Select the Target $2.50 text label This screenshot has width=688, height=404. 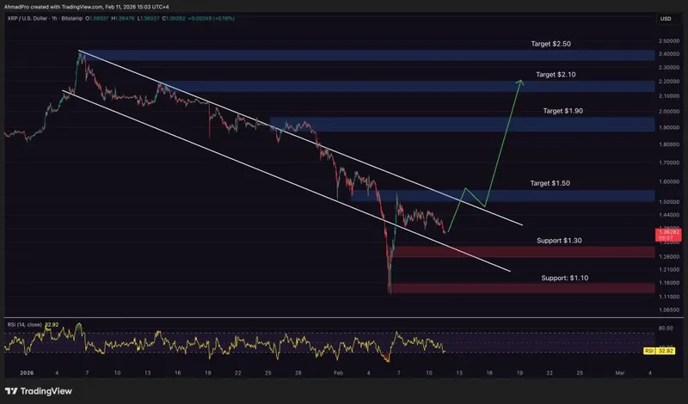[550, 43]
